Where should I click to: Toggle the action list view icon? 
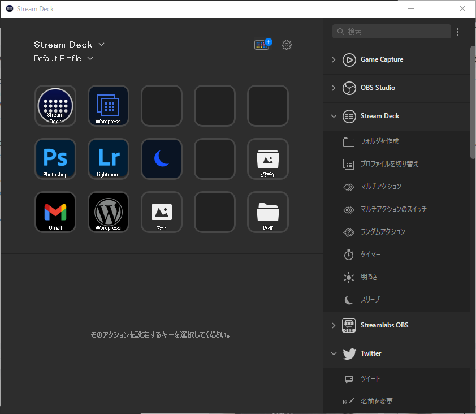(461, 32)
